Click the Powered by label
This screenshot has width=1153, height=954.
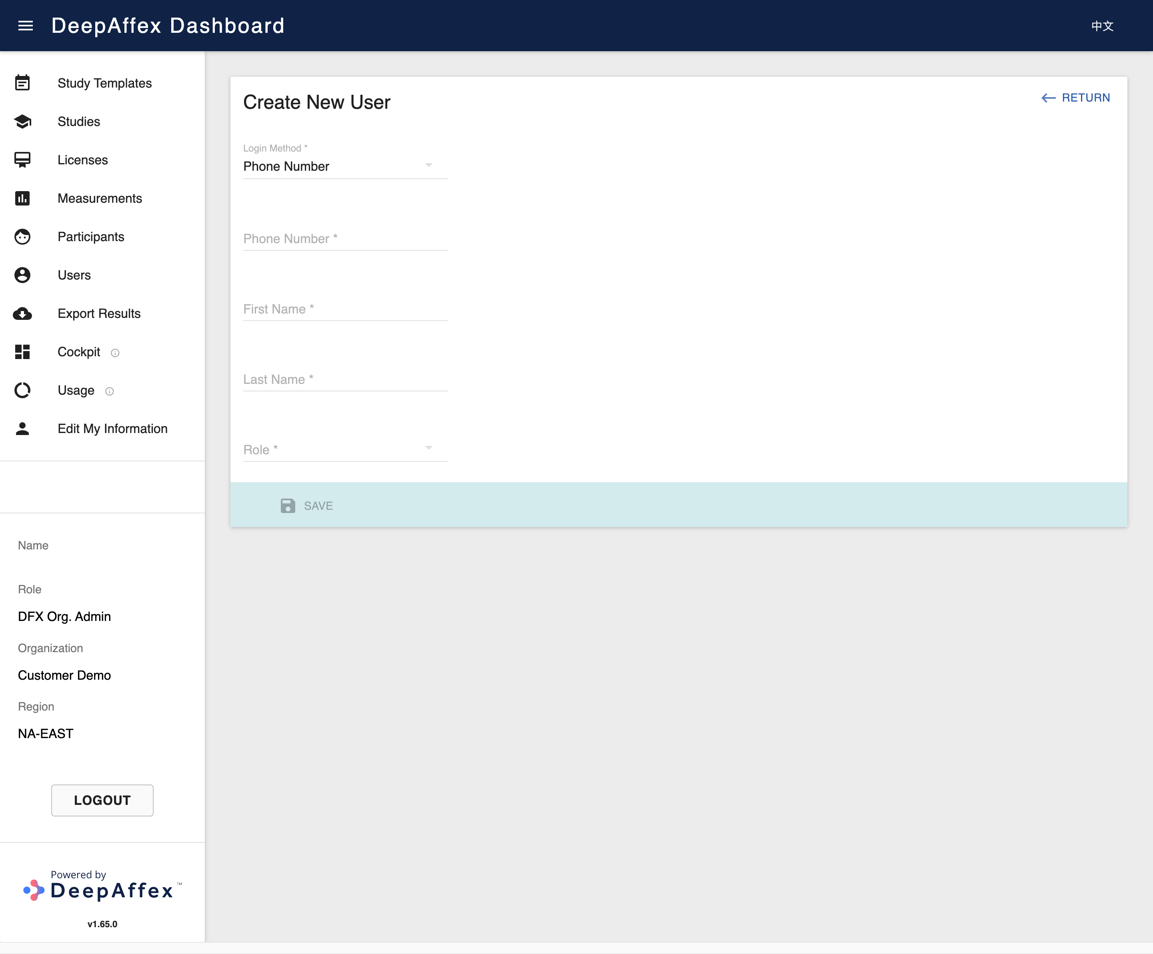click(78, 874)
